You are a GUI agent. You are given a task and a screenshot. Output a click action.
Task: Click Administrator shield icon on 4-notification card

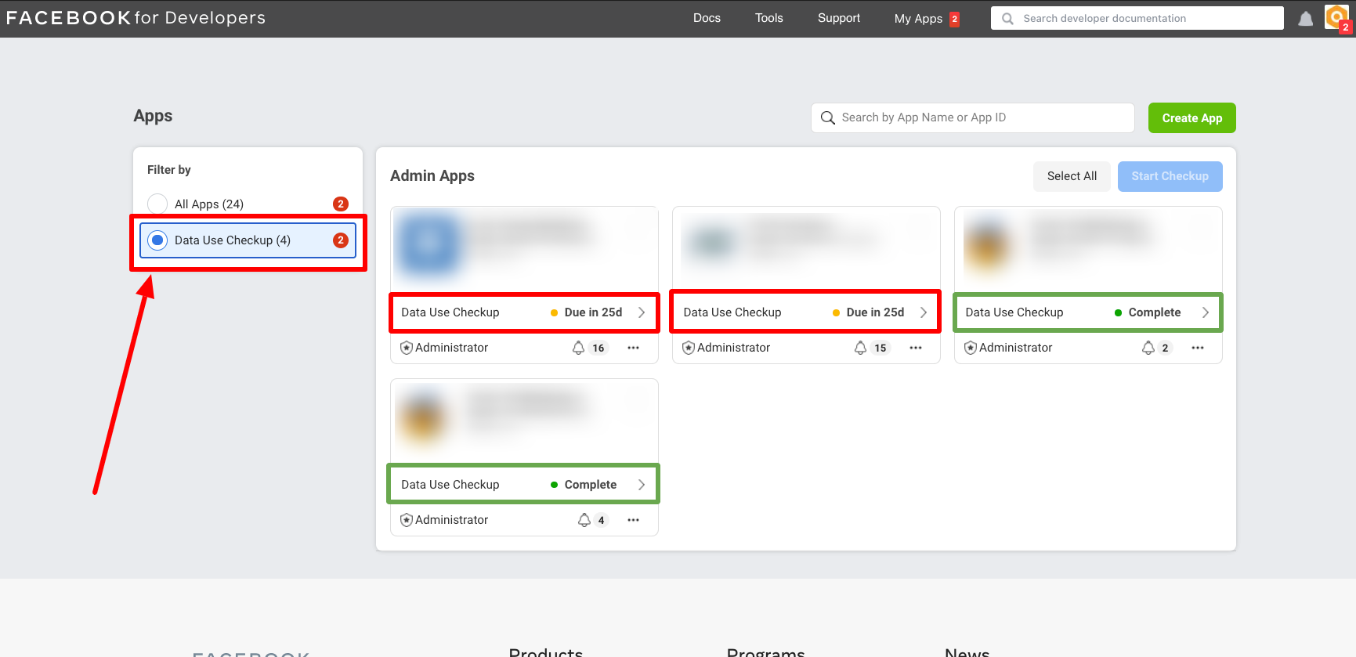[x=407, y=520]
